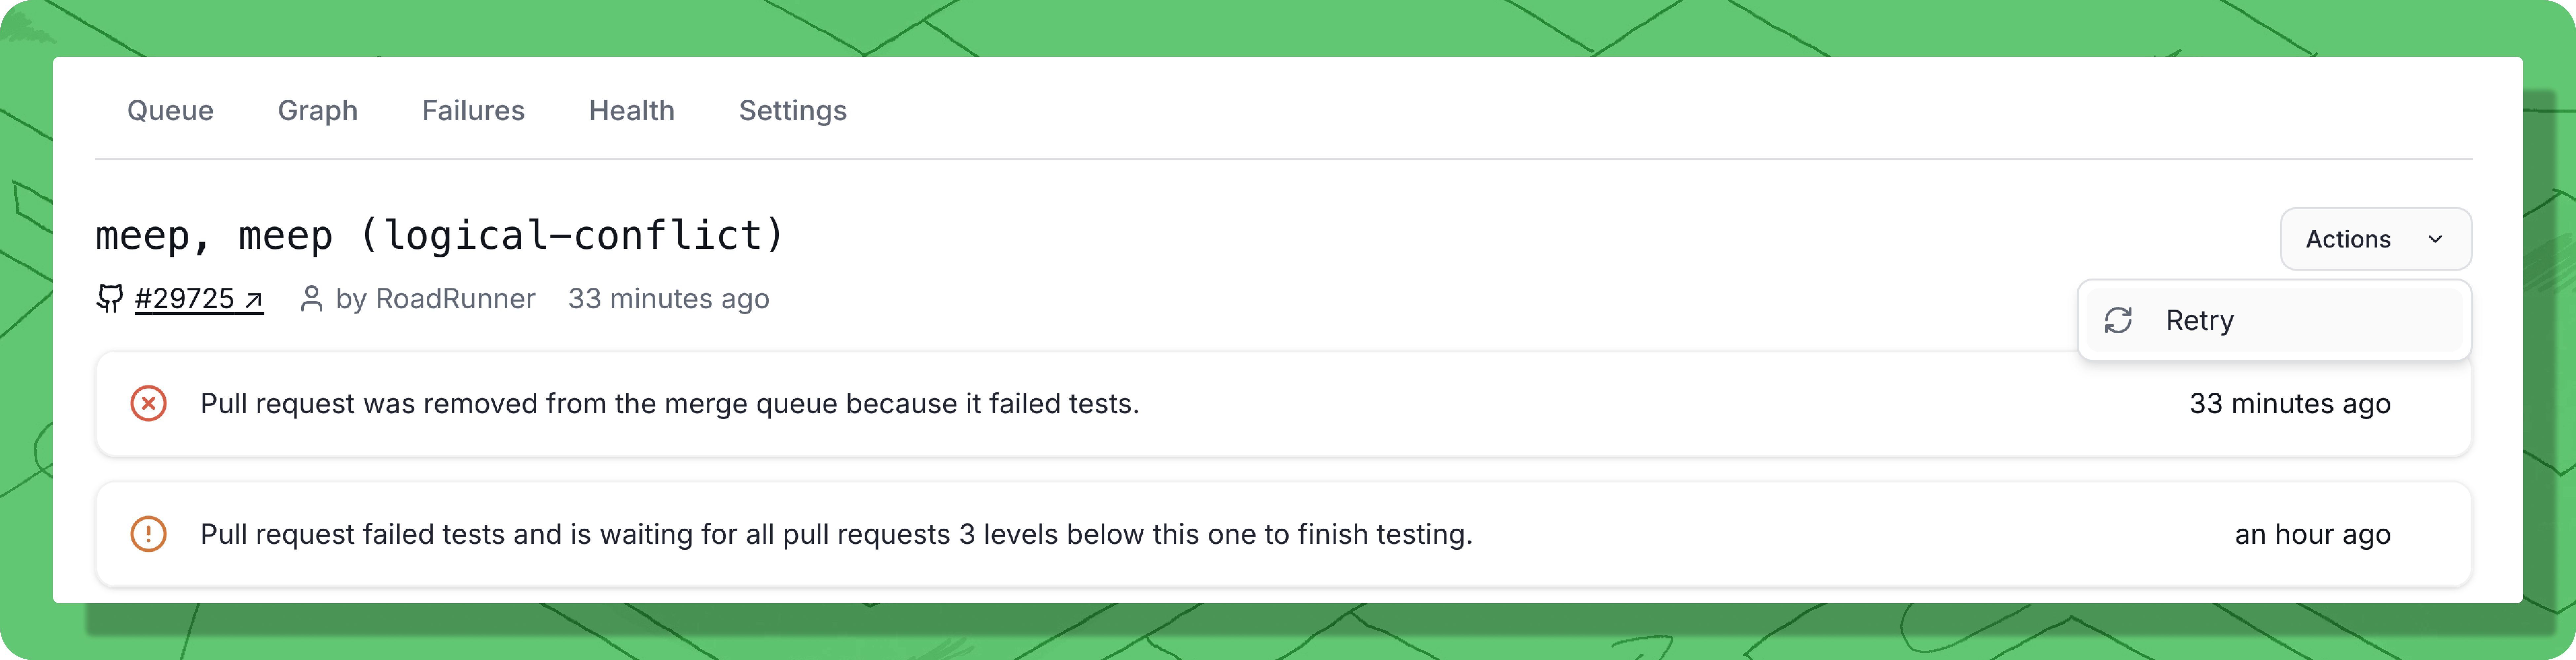Click the red X failure icon
The height and width of the screenshot is (660, 2576).
(x=148, y=403)
